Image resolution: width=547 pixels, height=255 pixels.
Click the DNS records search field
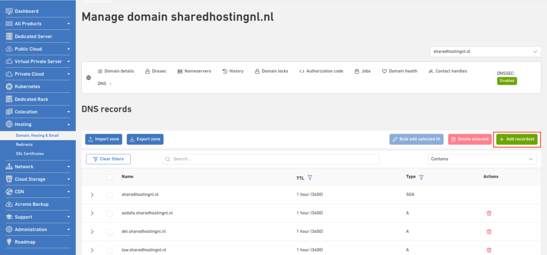[270, 159]
